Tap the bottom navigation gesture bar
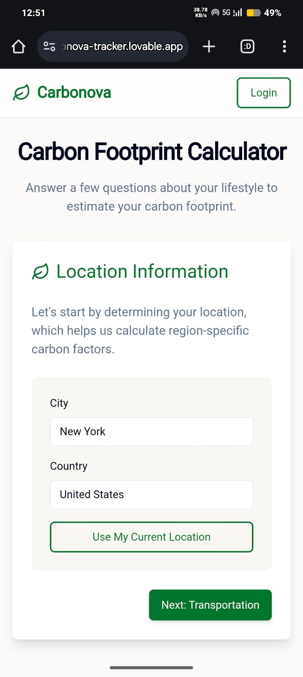303x677 pixels. (x=151, y=668)
